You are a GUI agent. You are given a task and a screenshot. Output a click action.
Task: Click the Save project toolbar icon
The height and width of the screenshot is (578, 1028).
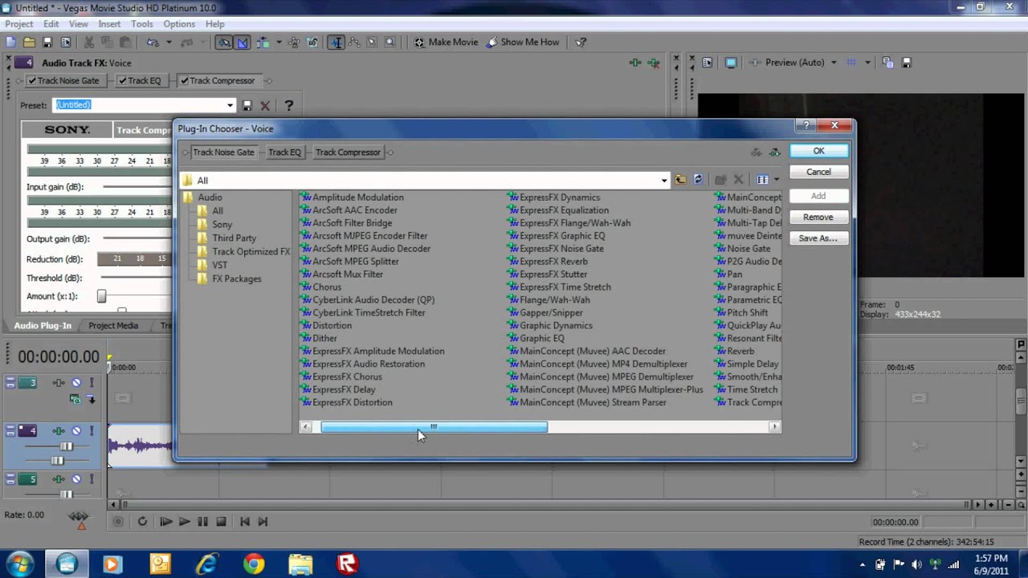pos(47,42)
